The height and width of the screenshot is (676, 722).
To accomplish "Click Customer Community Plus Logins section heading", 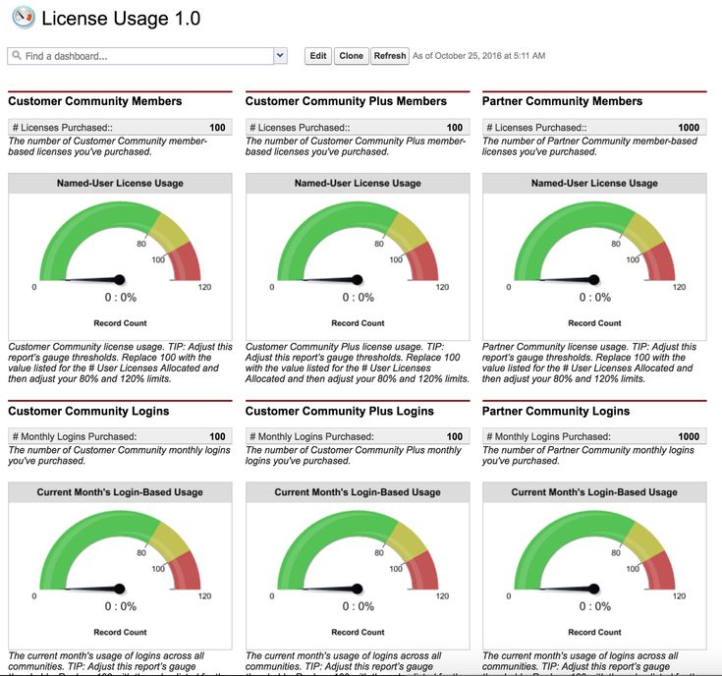I will (x=339, y=412).
